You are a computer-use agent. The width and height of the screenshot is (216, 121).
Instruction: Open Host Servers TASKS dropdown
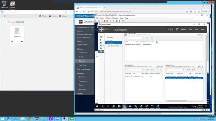[160, 67]
